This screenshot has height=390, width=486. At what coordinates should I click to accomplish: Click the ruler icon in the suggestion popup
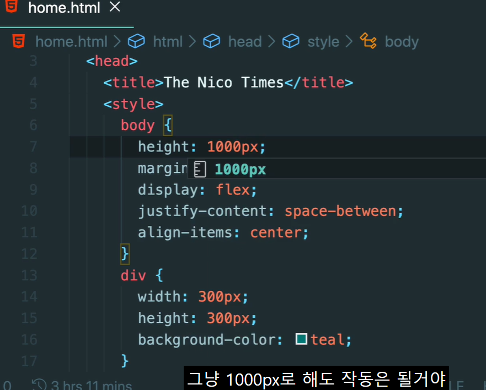(200, 169)
